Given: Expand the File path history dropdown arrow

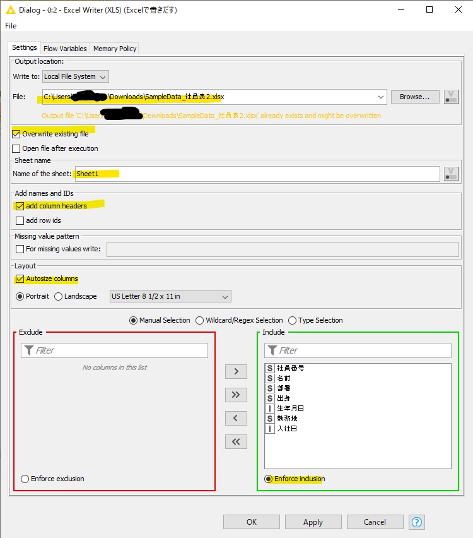Looking at the screenshot, I should click(380, 97).
